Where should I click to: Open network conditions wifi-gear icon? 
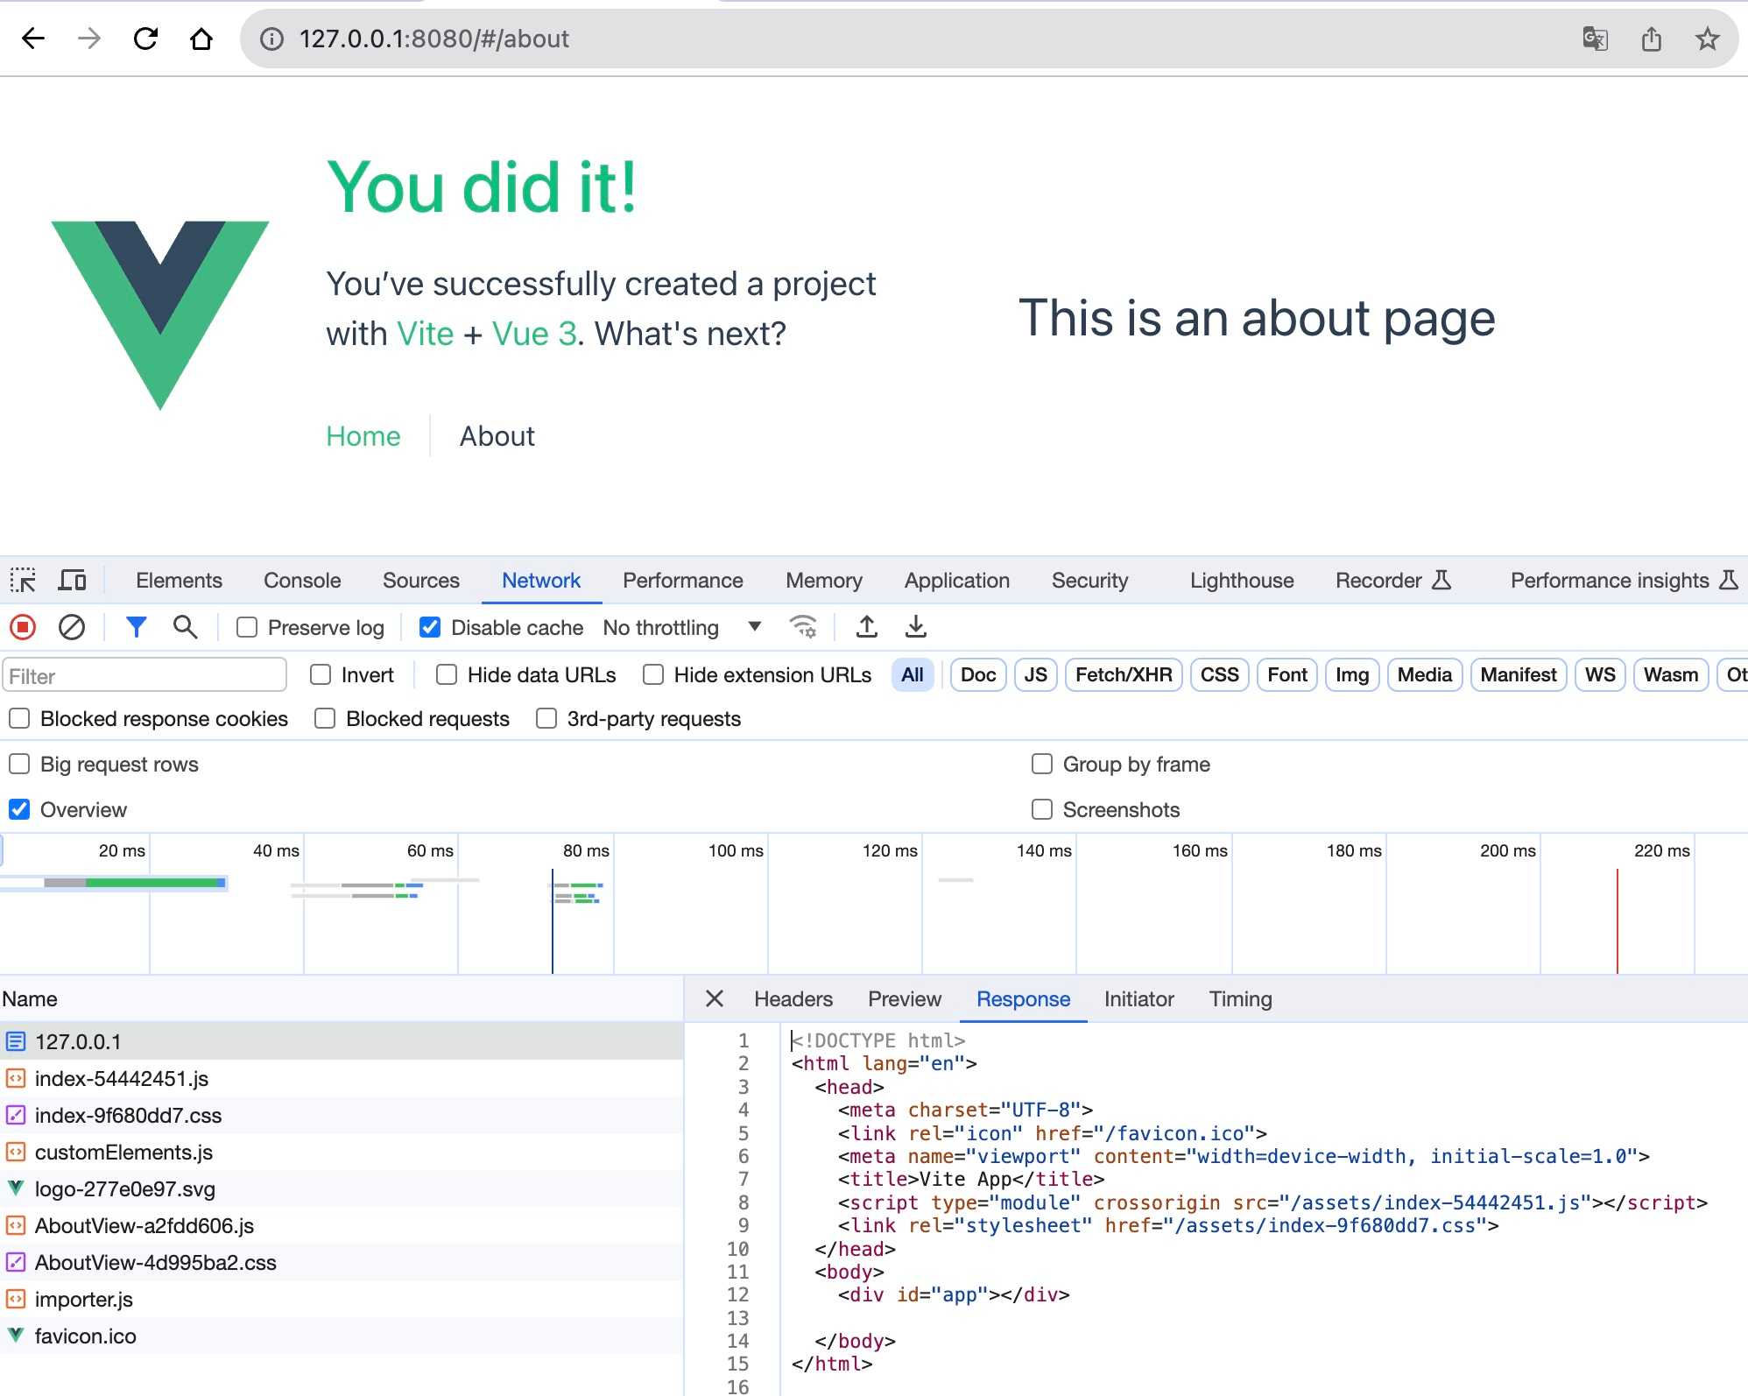click(803, 627)
